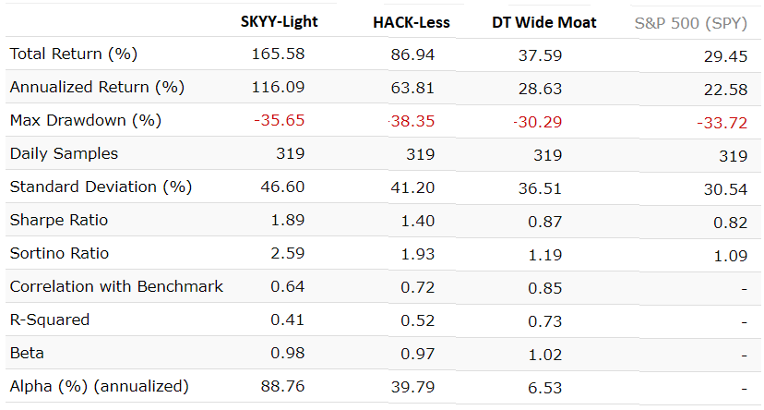Click the Total Return (%) row label
This screenshot has width=764, height=410.
(x=67, y=54)
